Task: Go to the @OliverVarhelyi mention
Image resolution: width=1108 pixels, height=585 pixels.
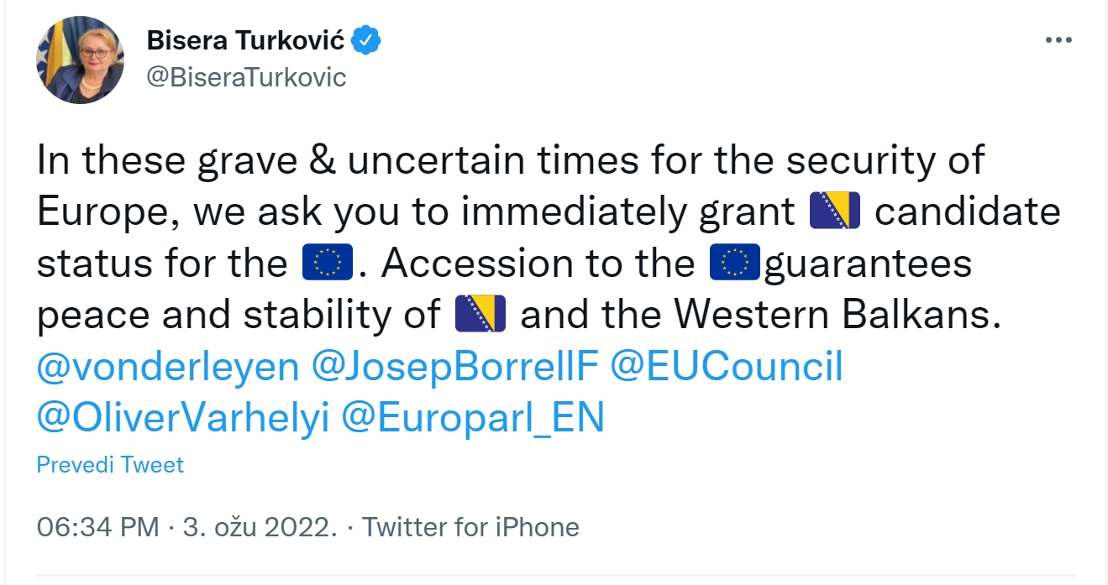Action: [182, 417]
